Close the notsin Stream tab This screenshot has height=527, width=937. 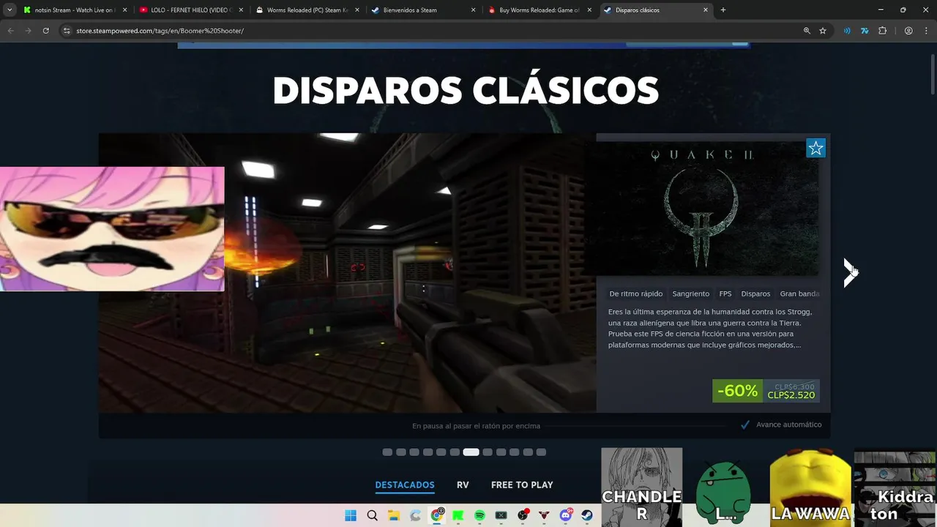[x=124, y=10]
